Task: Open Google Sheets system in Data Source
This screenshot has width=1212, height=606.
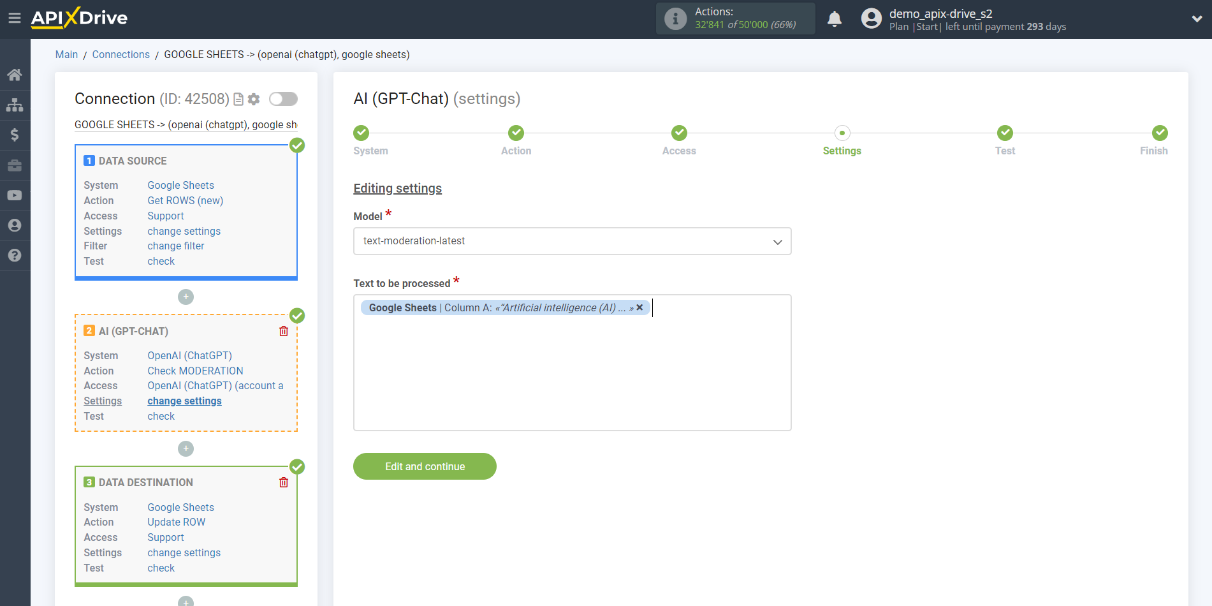Action: tap(180, 185)
